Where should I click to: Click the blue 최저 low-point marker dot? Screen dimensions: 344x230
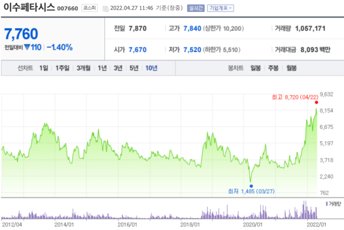coord(251,186)
